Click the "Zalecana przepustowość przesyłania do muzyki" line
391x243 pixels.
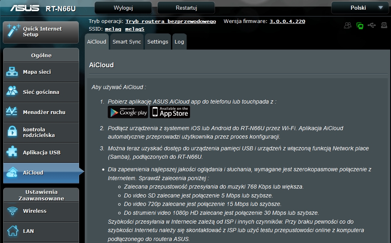tap(214, 187)
